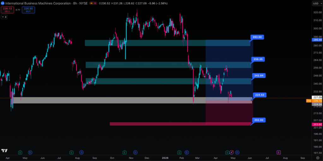The height and width of the screenshot is (161, 323).
Task: Select the 202.92 price callout label
Action: point(258,120)
